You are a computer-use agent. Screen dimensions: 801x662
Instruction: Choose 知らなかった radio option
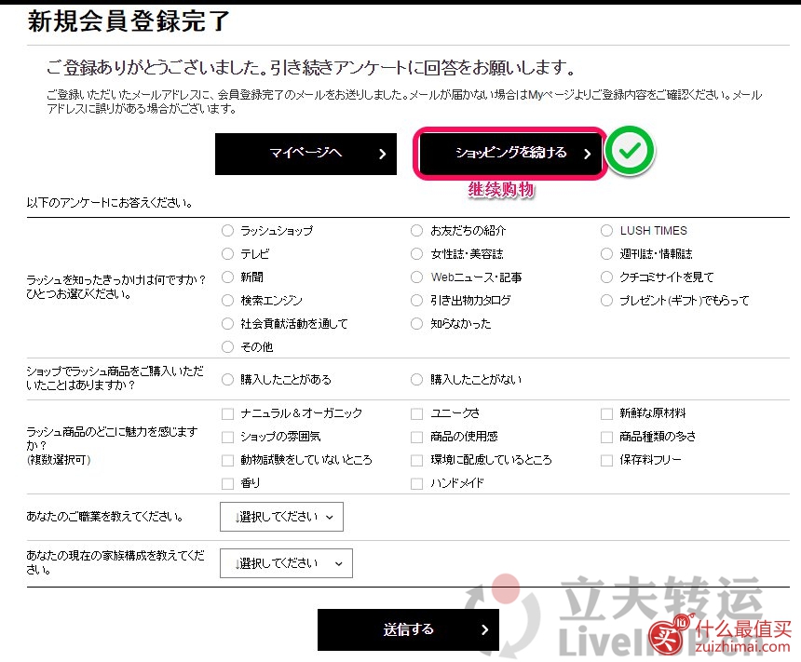(417, 324)
